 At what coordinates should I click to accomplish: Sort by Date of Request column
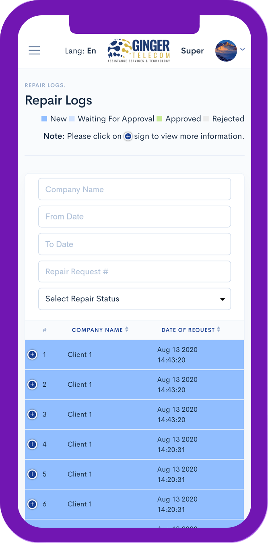point(191,330)
